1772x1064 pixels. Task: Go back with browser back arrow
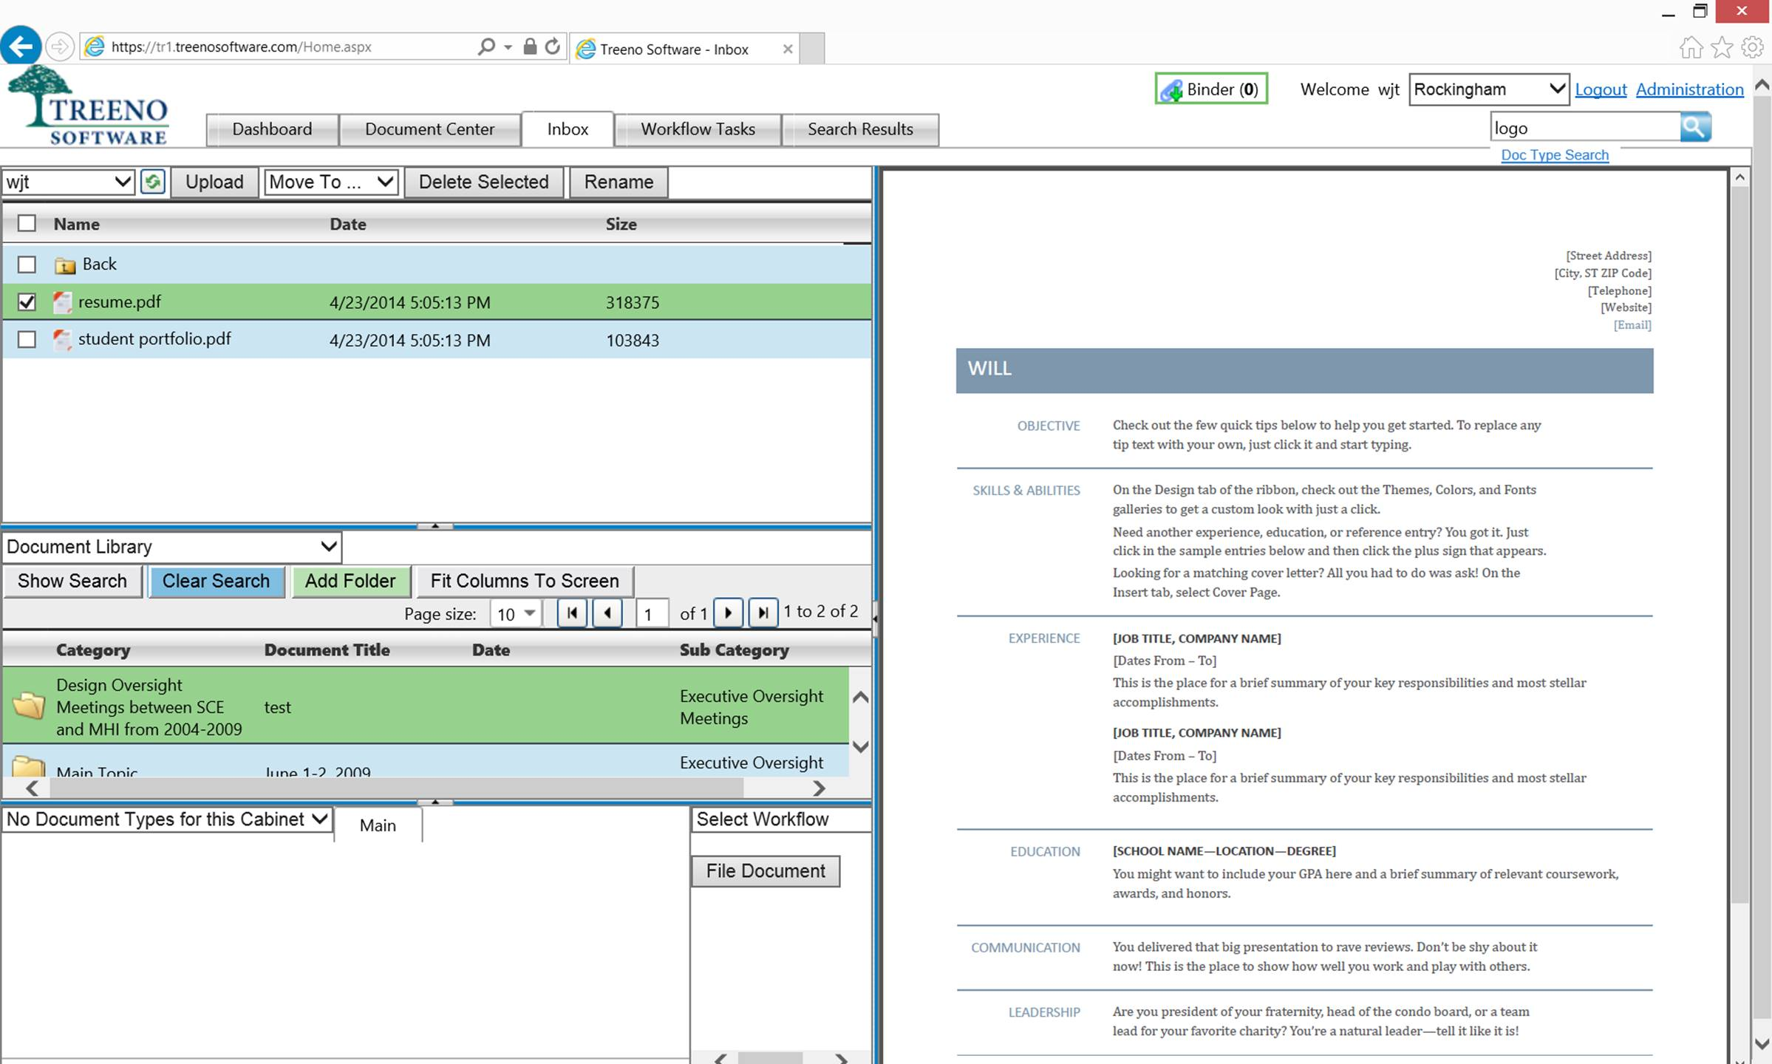21,47
